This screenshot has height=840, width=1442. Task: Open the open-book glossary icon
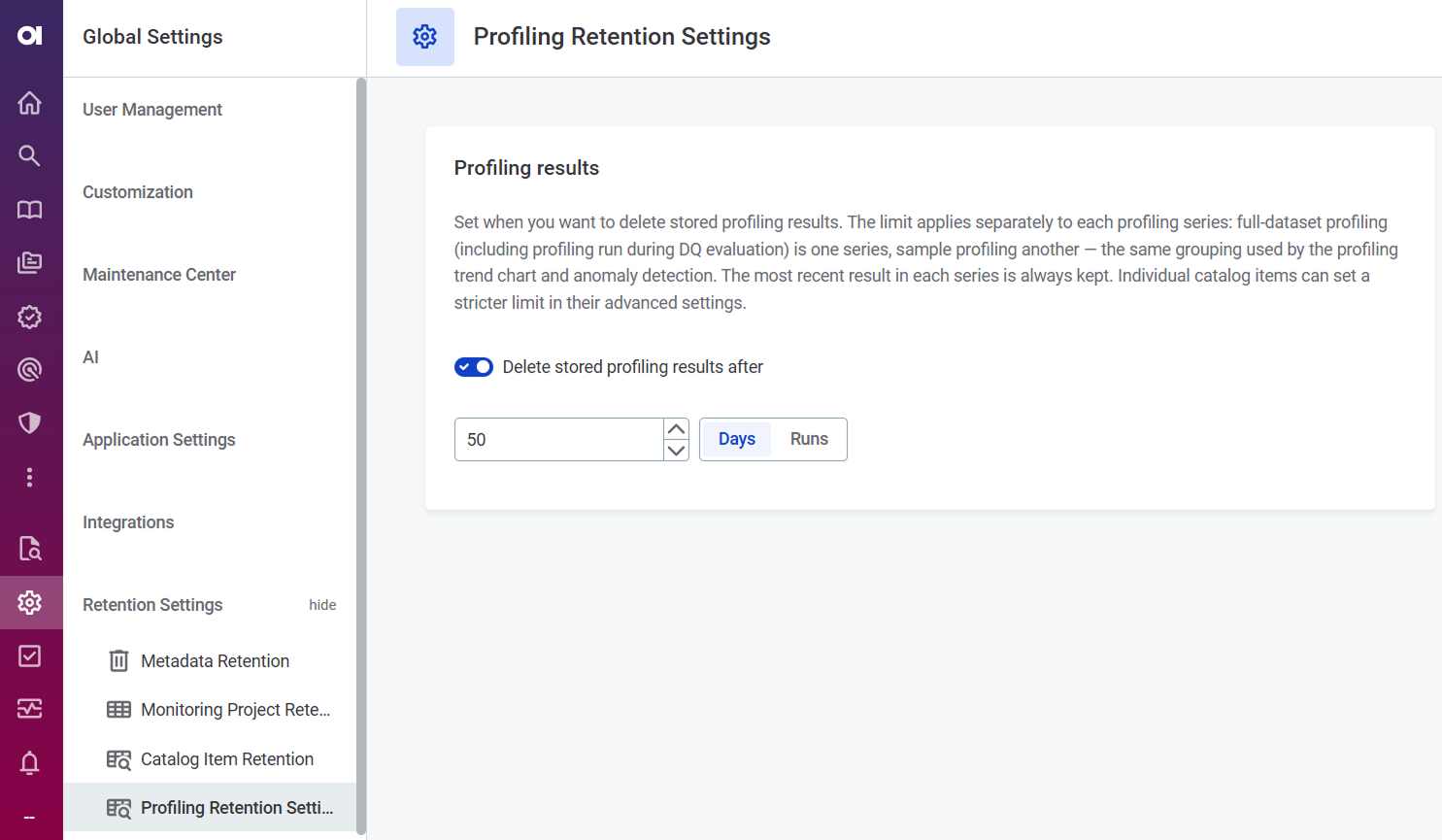(30, 210)
